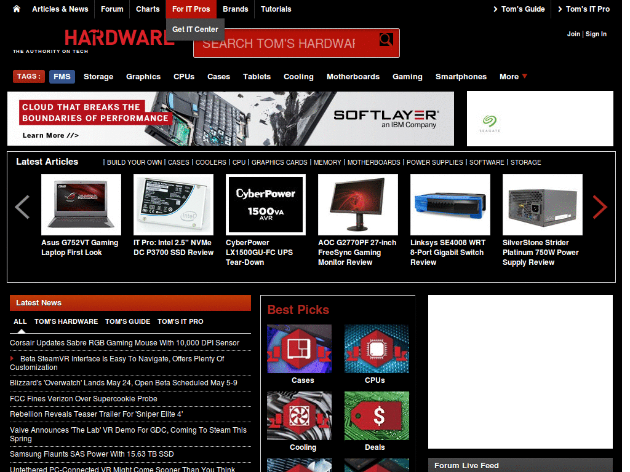Open Cases best picks icon
This screenshot has height=472, width=630.
(300, 349)
